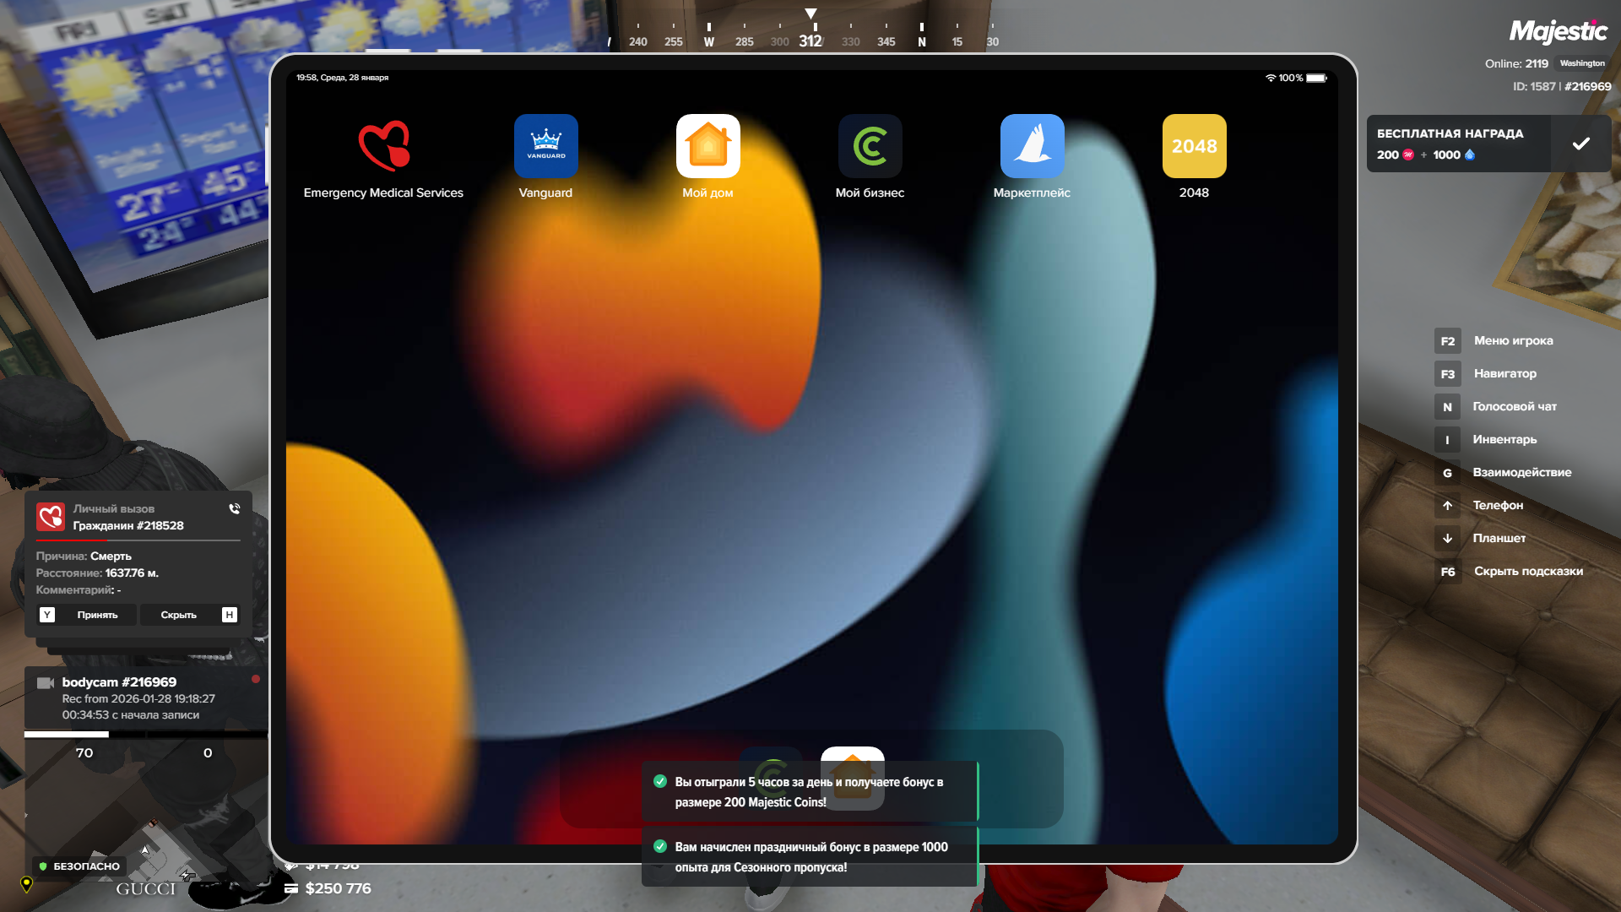Launch the Маркетплейс app
Viewport: 1621px width, 912px height.
[x=1032, y=147]
